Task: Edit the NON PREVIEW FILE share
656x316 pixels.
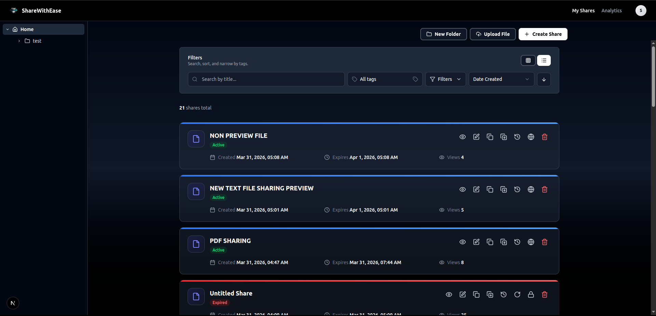Action: pyautogui.click(x=476, y=137)
